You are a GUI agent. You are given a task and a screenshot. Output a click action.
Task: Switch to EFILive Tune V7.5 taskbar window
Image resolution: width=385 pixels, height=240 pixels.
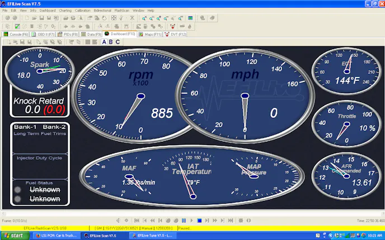(153, 236)
